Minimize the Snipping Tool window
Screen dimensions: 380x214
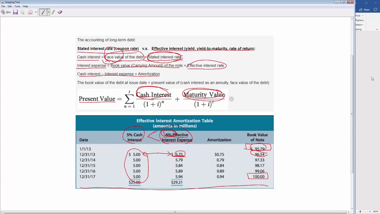click(337, 2)
